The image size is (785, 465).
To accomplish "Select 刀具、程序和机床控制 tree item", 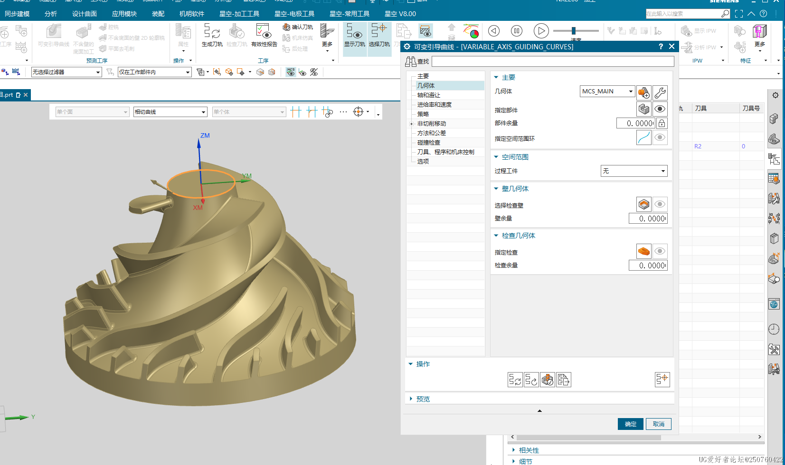I will (x=446, y=152).
